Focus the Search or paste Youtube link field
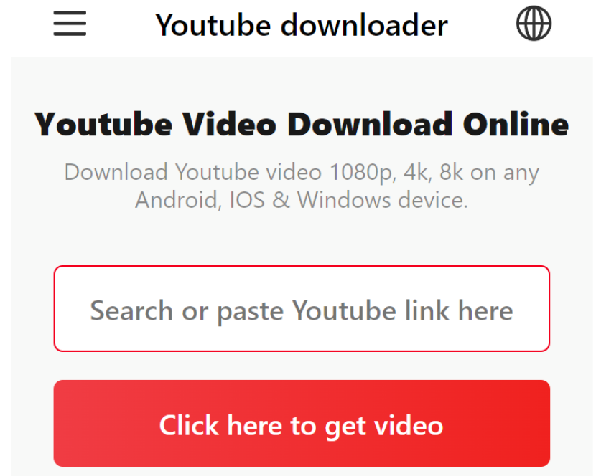The height and width of the screenshot is (476, 596). point(302,308)
